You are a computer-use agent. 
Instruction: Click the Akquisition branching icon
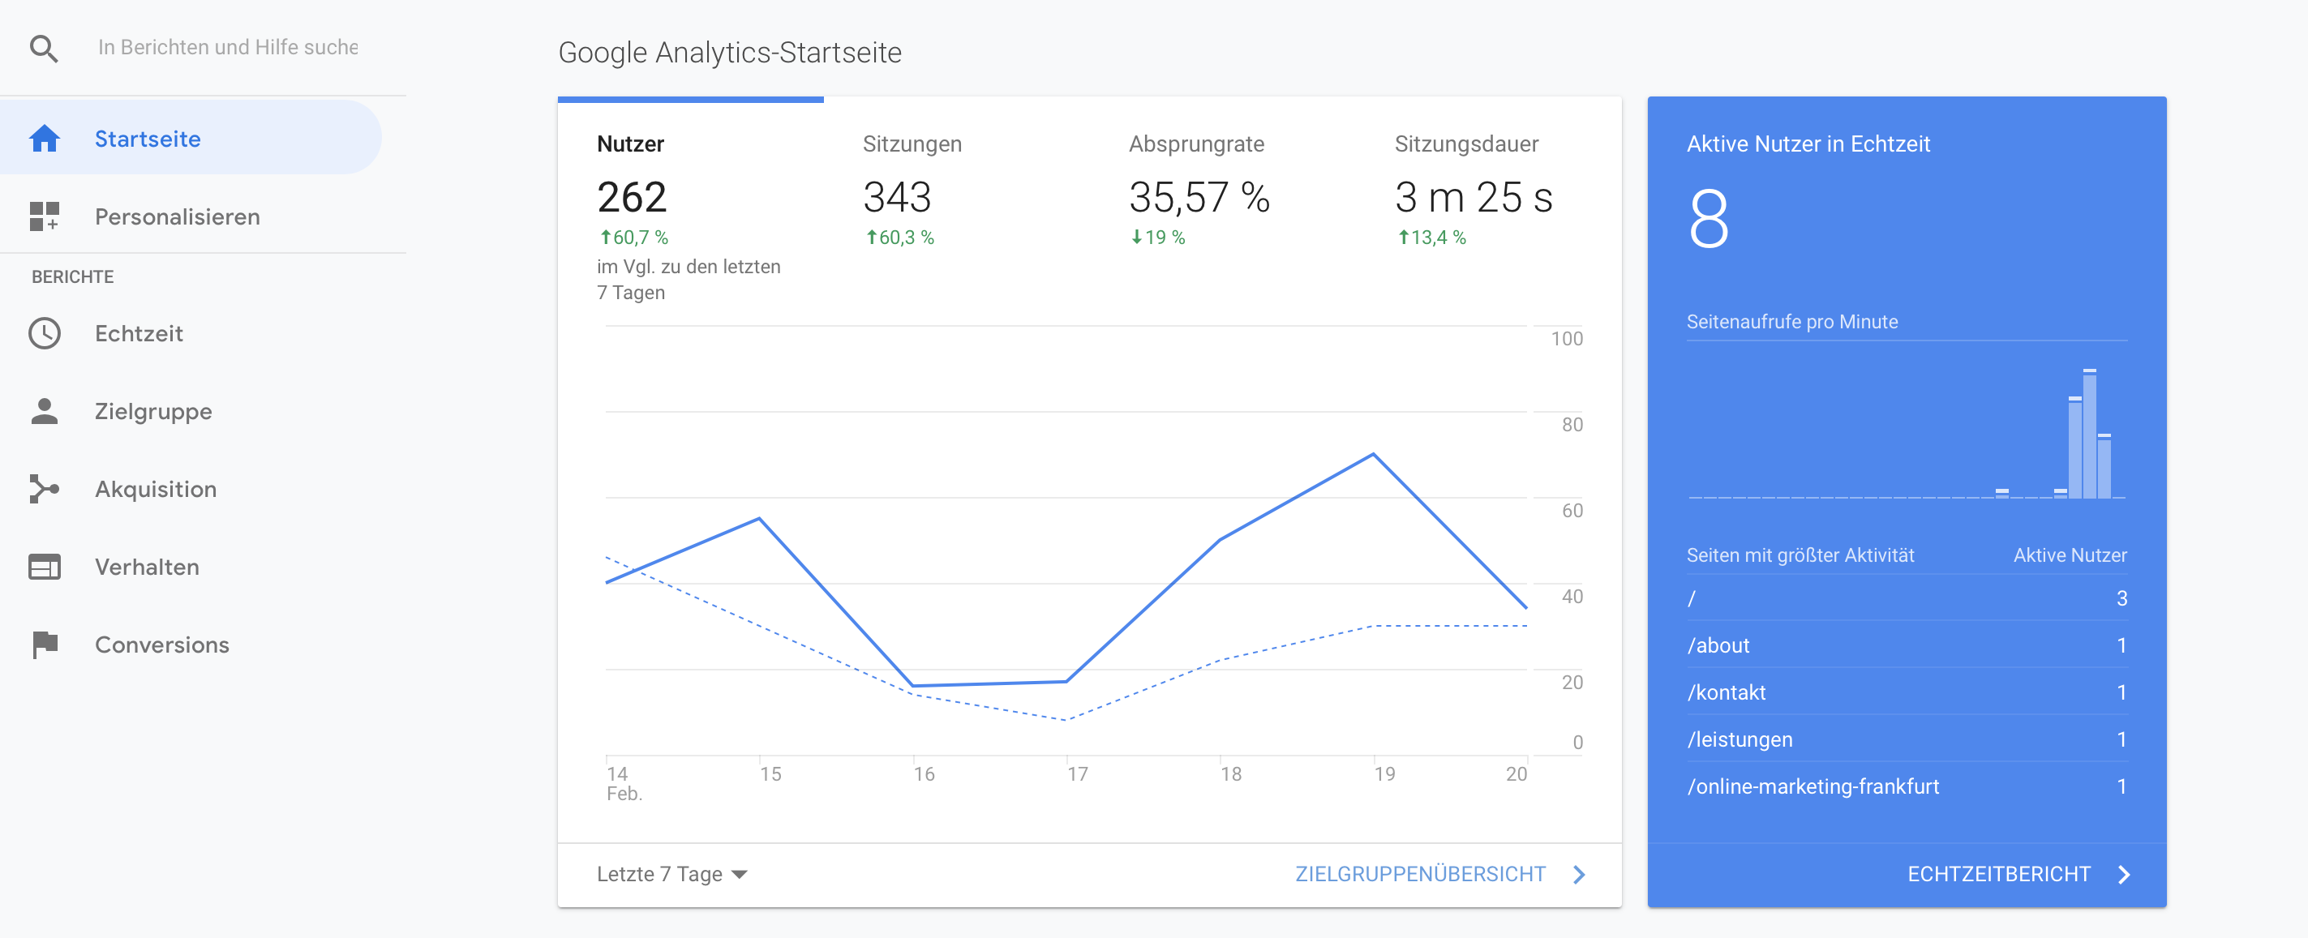(x=44, y=489)
